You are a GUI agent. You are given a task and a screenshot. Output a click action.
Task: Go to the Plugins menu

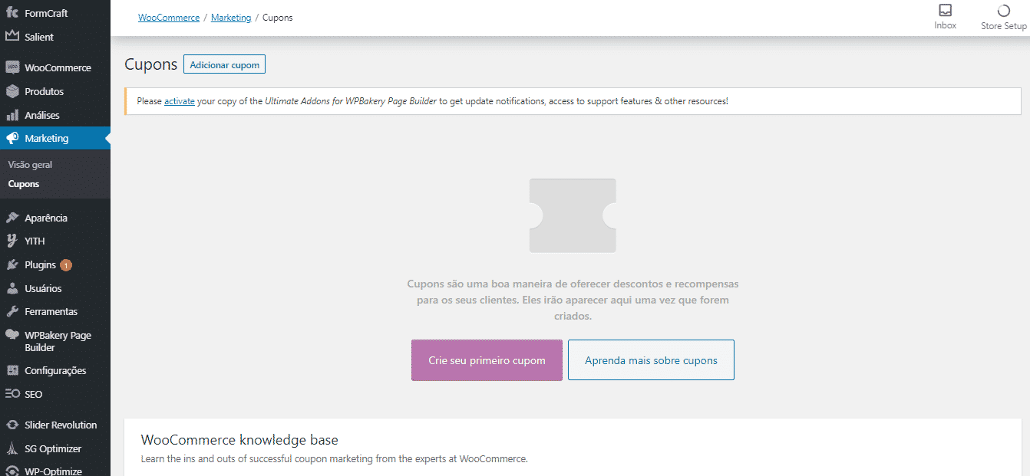(x=55, y=264)
